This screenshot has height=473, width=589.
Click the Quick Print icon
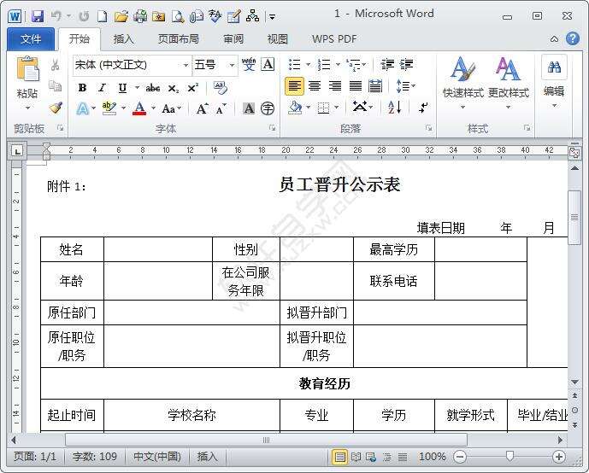(x=140, y=16)
